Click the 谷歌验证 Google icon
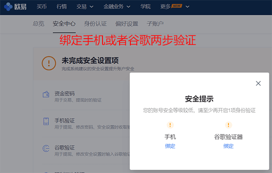This screenshot has width=272, height=173. (46, 148)
